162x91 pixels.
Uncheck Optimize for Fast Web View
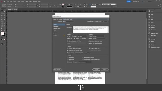point(68,50)
